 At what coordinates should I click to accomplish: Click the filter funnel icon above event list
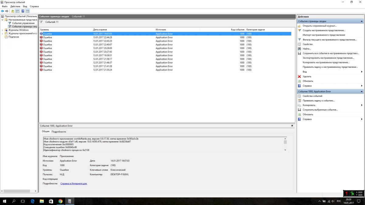pos(41,22)
